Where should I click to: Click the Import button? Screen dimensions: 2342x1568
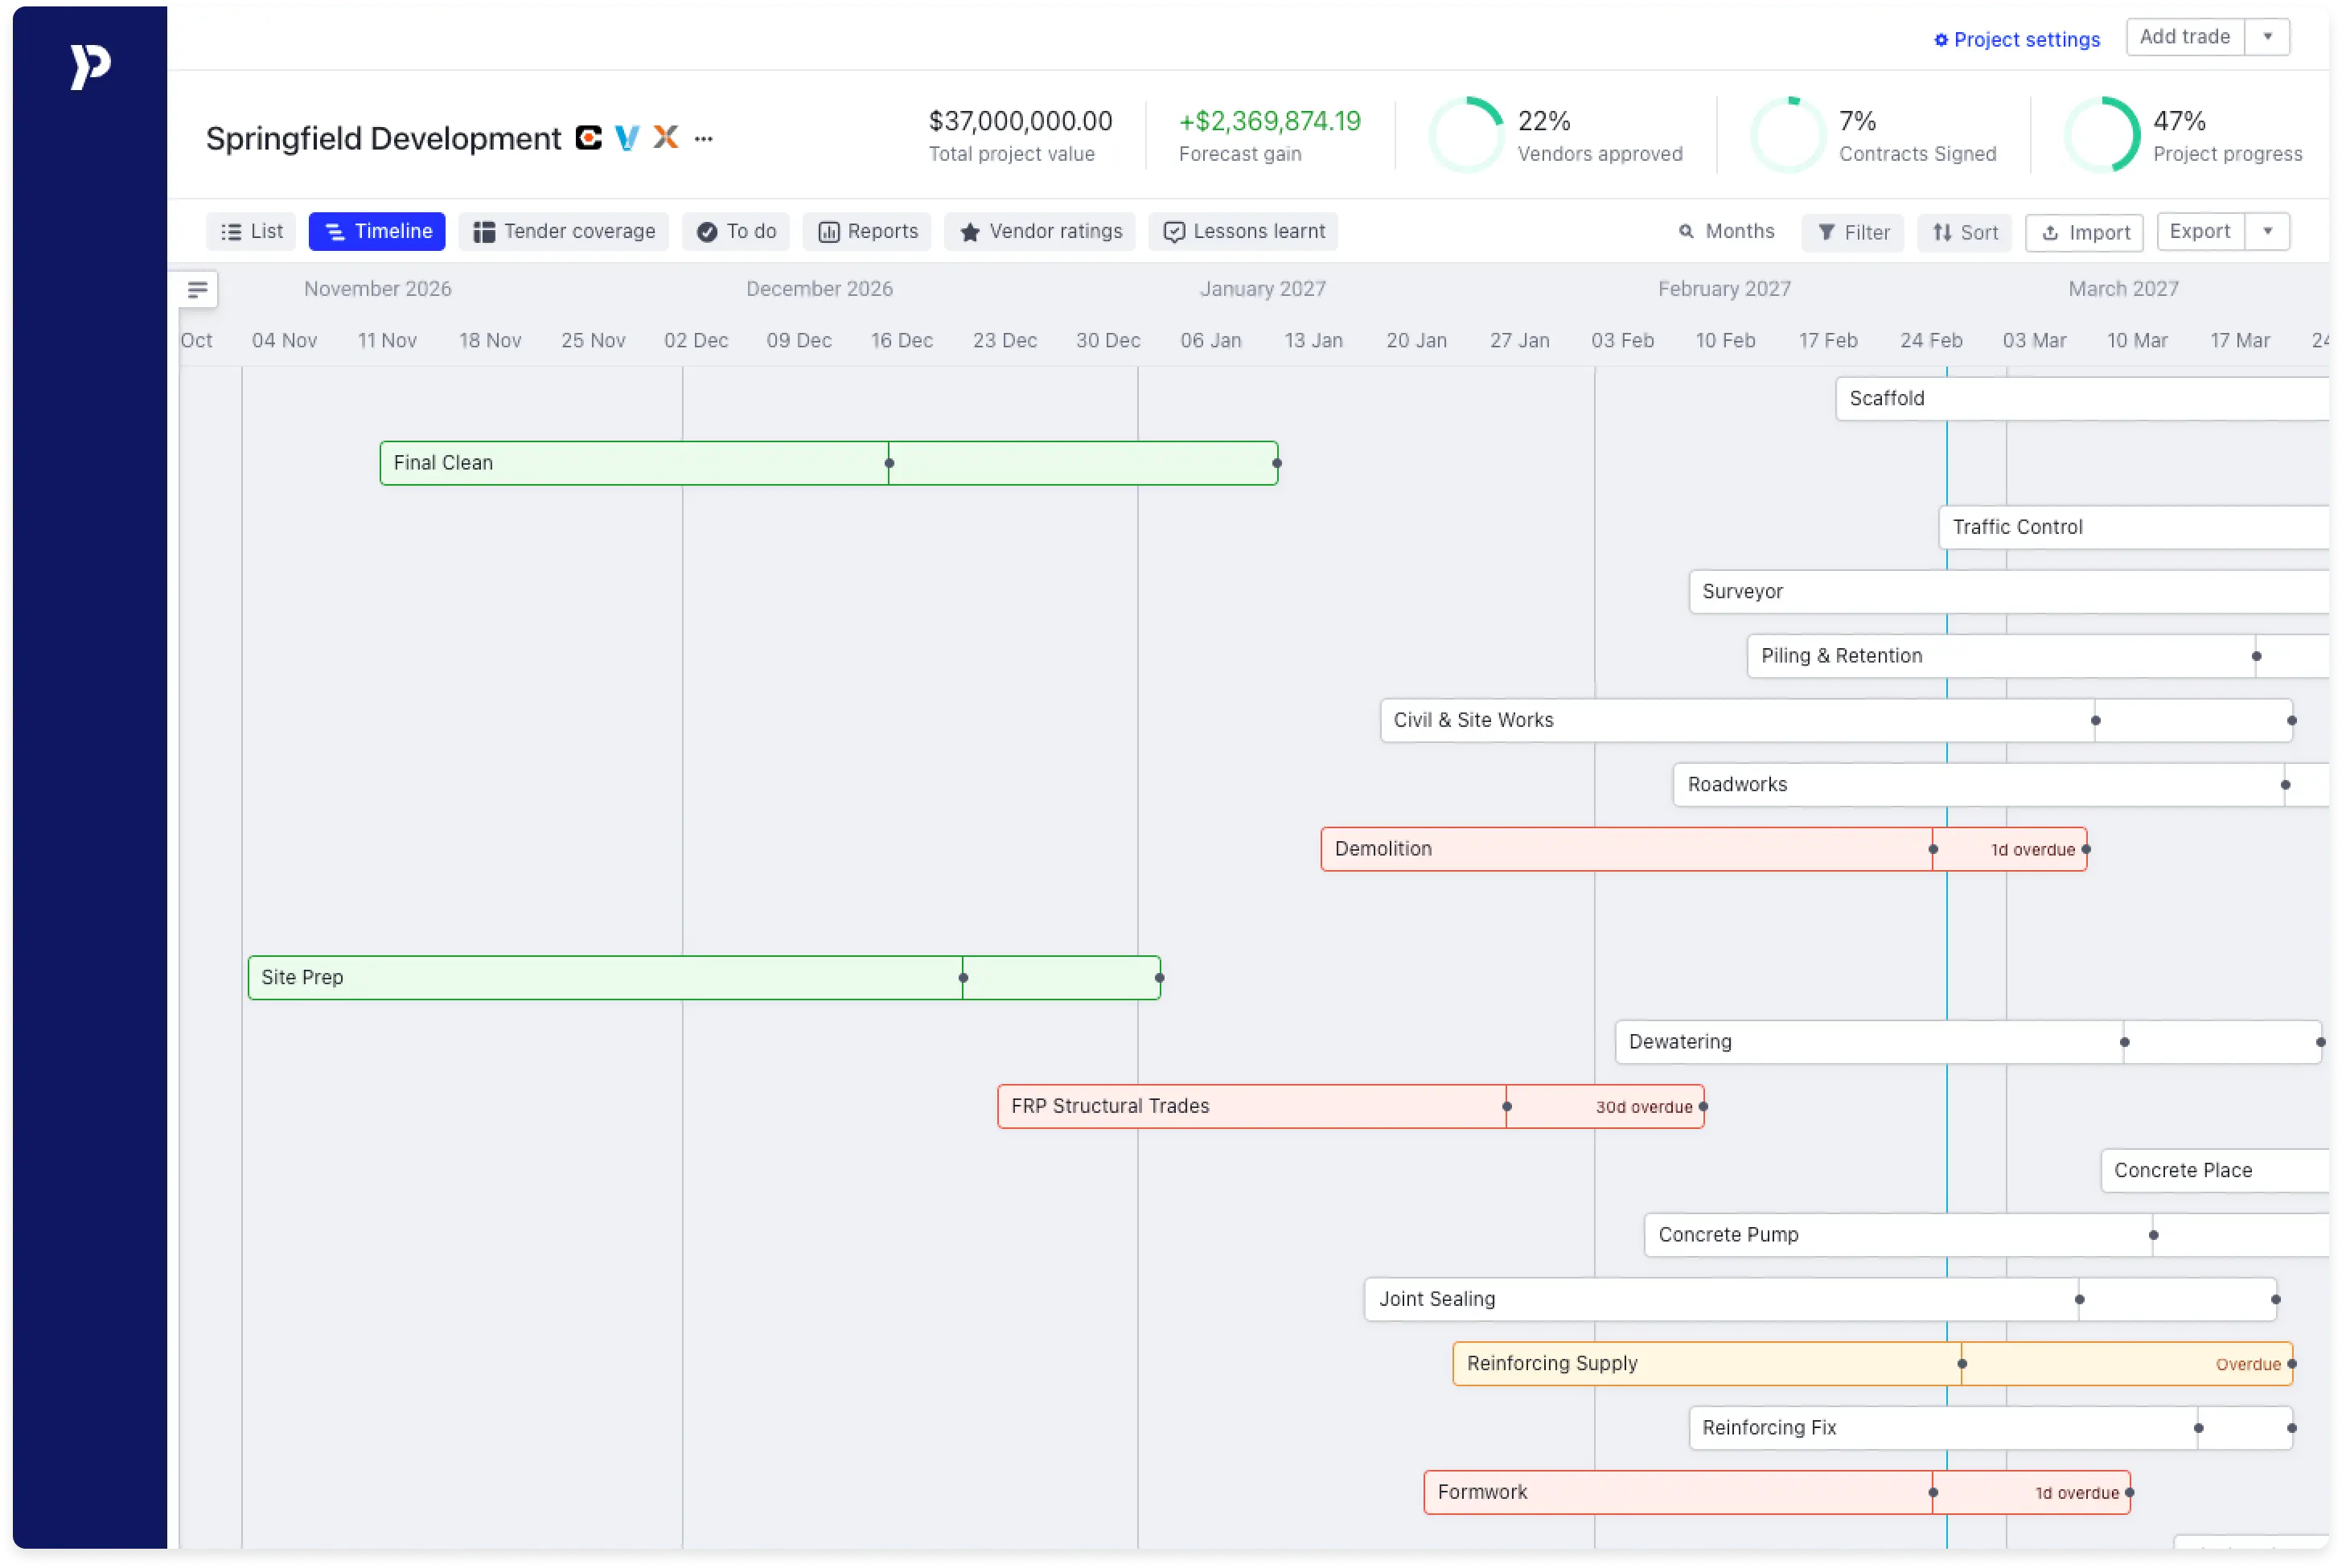(x=2084, y=232)
